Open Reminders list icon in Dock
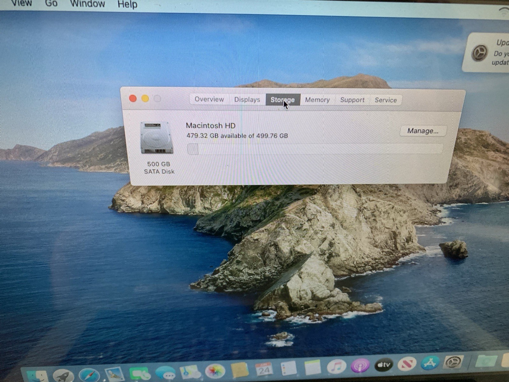This screenshot has height=382, width=509. tap(289, 368)
